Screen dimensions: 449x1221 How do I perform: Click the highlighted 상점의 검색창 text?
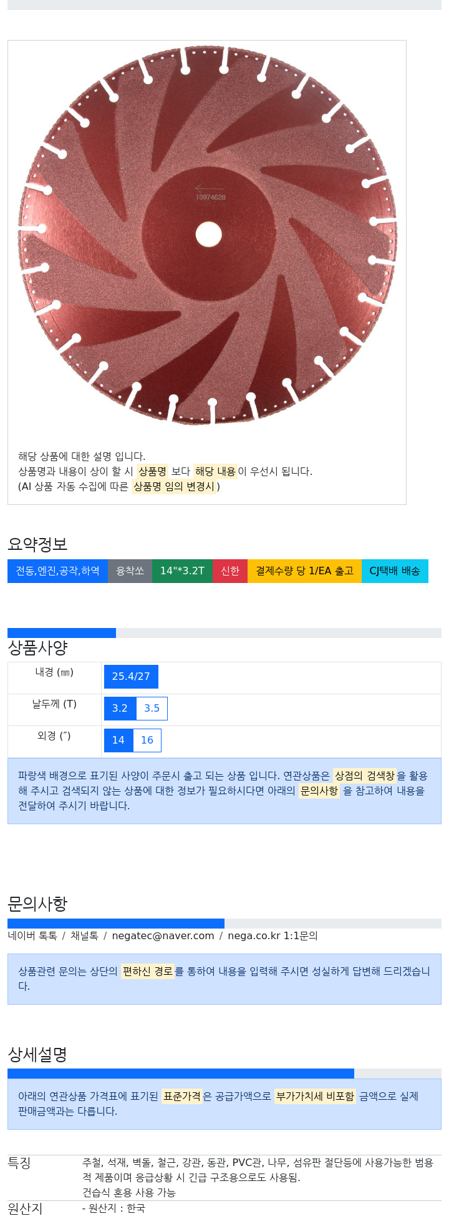click(x=364, y=776)
